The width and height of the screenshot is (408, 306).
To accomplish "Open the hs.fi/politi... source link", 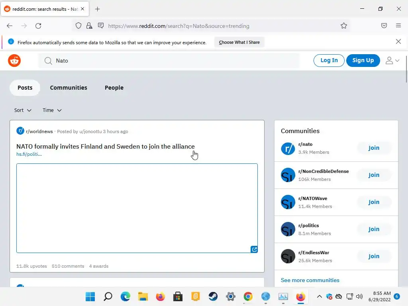I will pos(29,154).
